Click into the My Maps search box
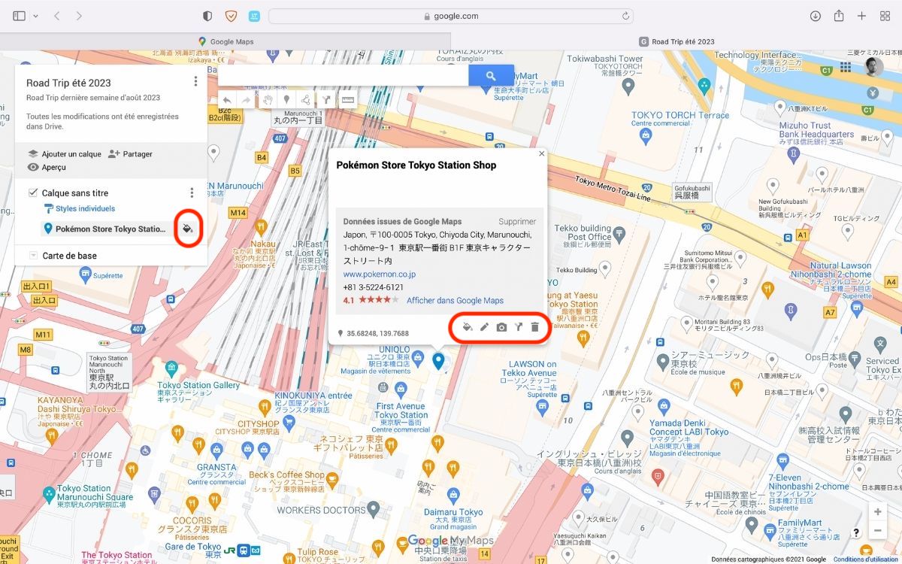 344,75
